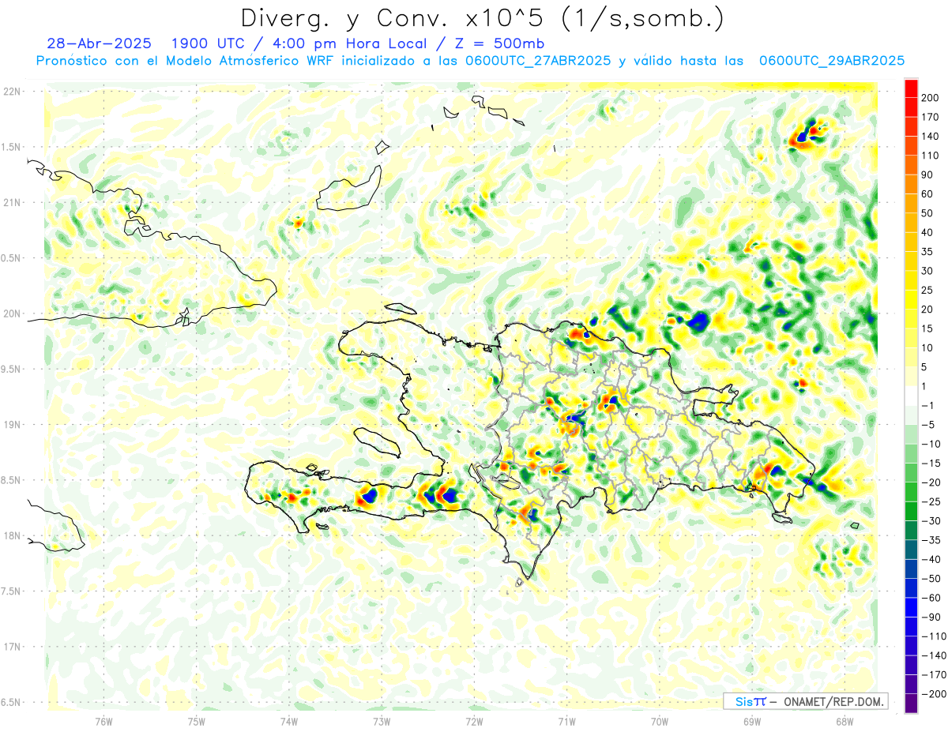Click the '68W' longitude label

[x=845, y=721]
